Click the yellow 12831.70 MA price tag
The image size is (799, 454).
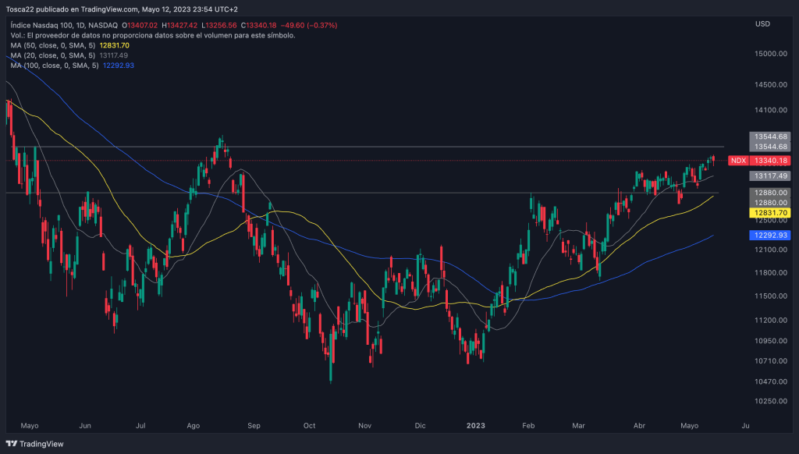(769, 212)
